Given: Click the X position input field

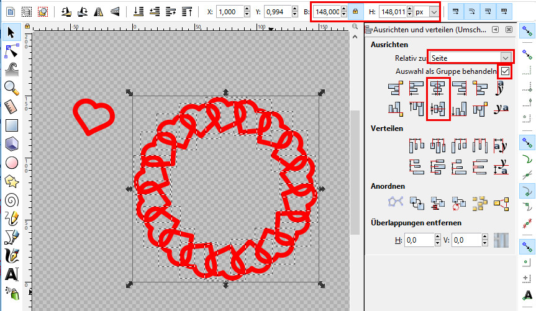Looking at the screenshot, I should click(x=234, y=12).
